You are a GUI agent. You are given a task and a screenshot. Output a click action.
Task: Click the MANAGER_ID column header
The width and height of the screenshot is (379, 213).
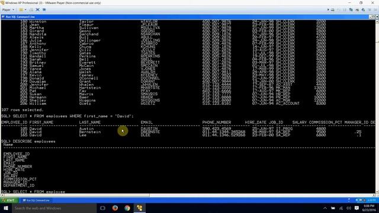(x=356, y=122)
